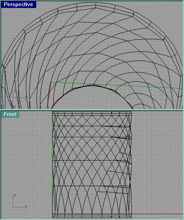Click the Y label on Perspective axes icon

click(26, 97)
